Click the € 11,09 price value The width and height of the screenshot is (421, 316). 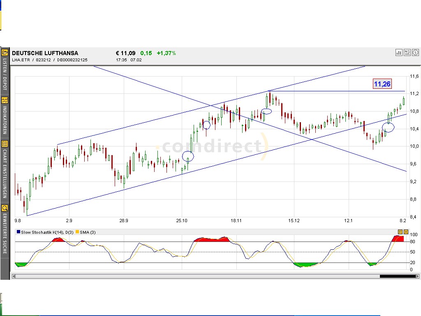tap(126, 53)
